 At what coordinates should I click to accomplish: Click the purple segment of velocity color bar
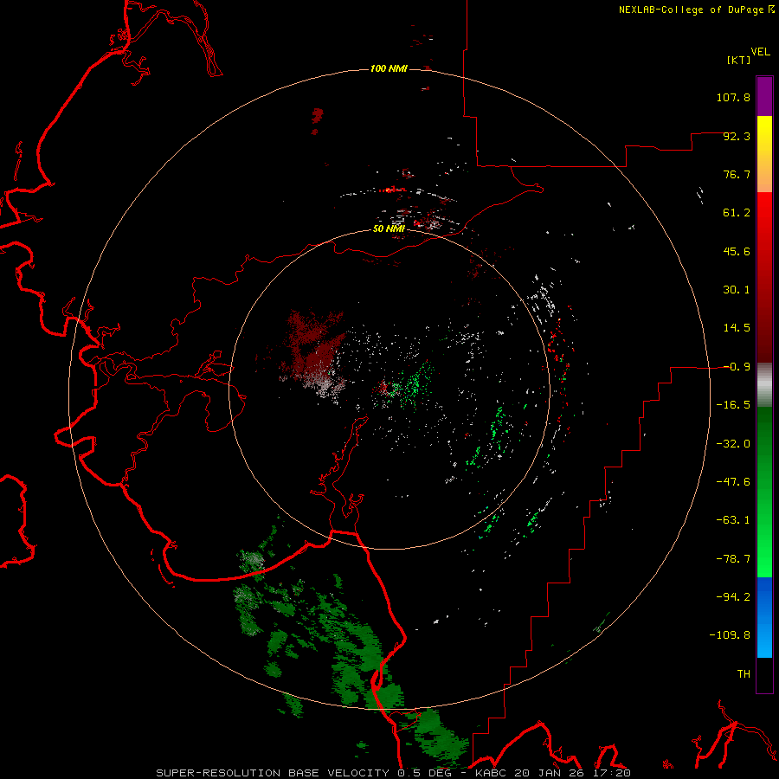pyautogui.click(x=764, y=96)
